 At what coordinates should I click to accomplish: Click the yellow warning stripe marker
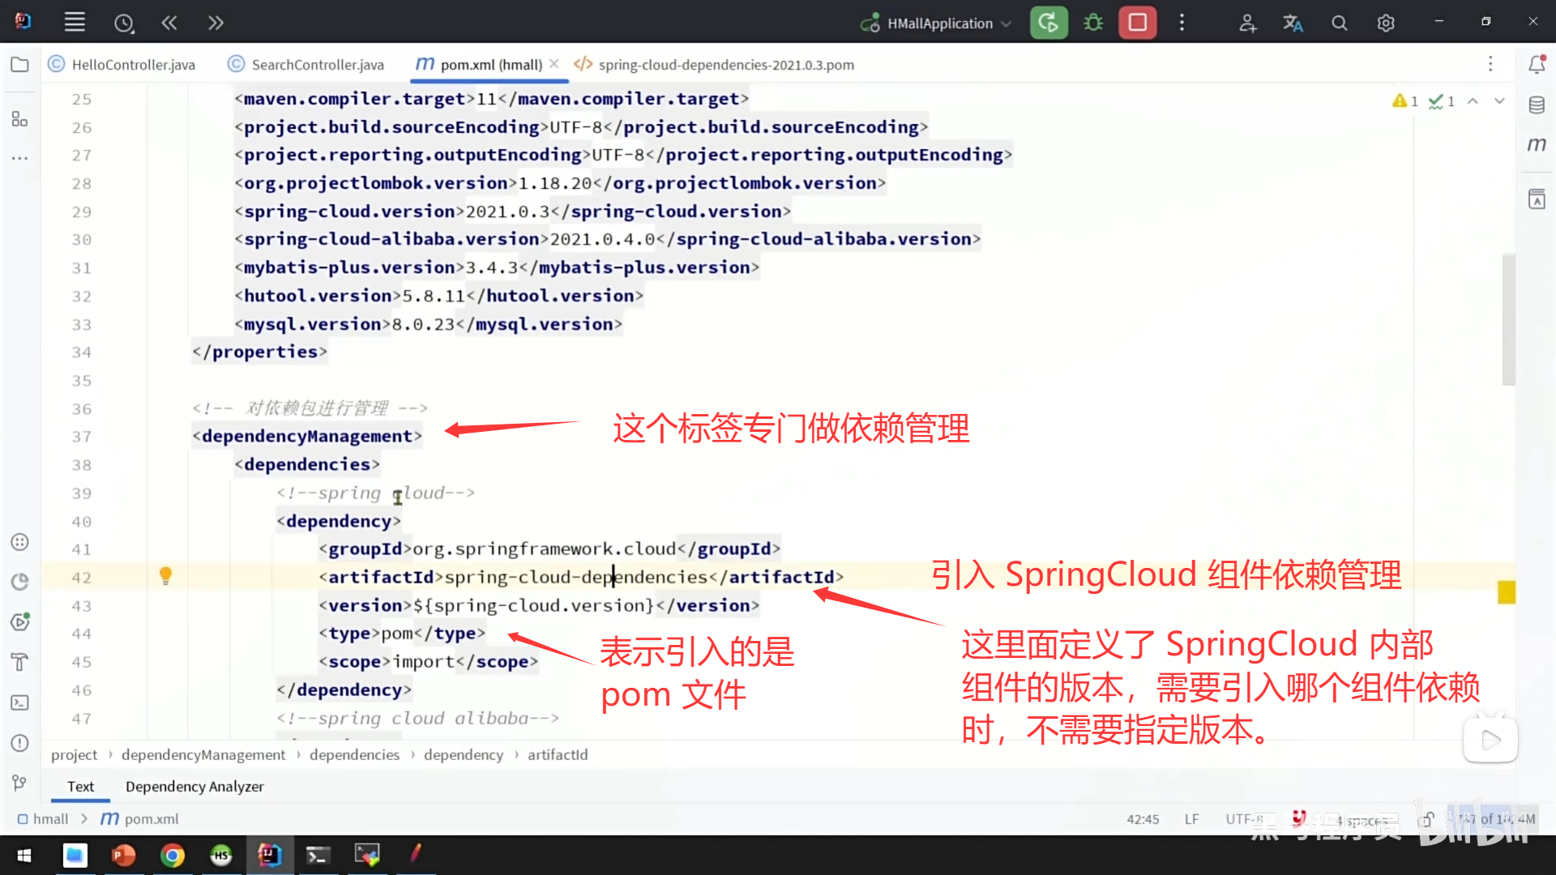[x=1507, y=592]
